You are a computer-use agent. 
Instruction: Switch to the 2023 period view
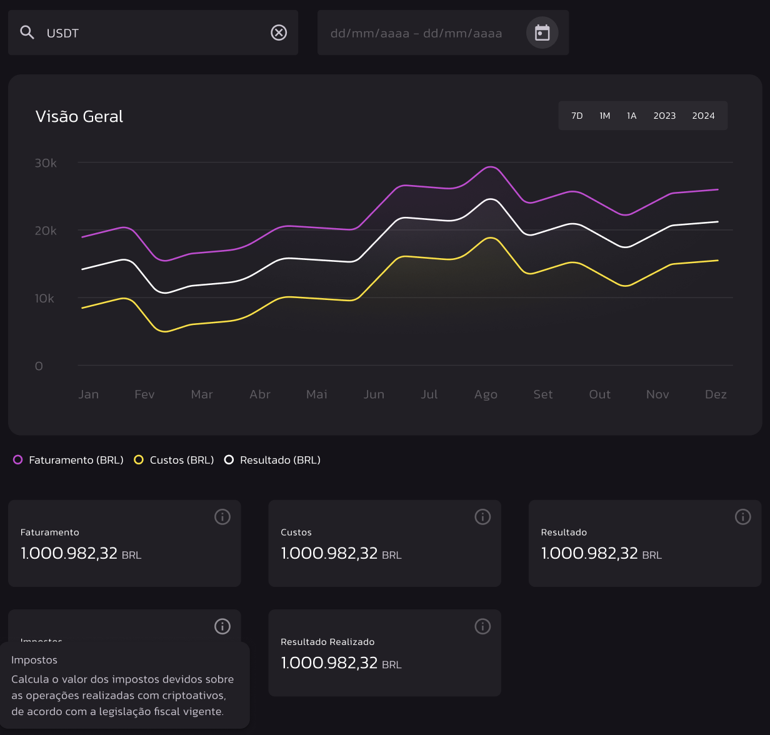(x=664, y=116)
